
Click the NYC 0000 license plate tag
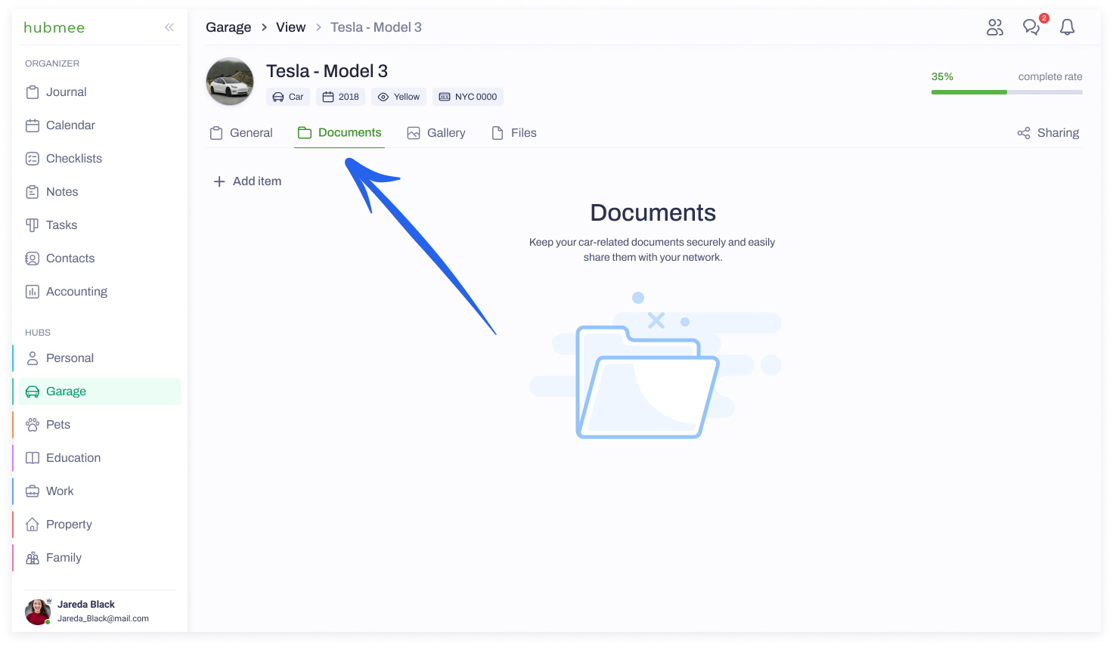[x=468, y=97]
